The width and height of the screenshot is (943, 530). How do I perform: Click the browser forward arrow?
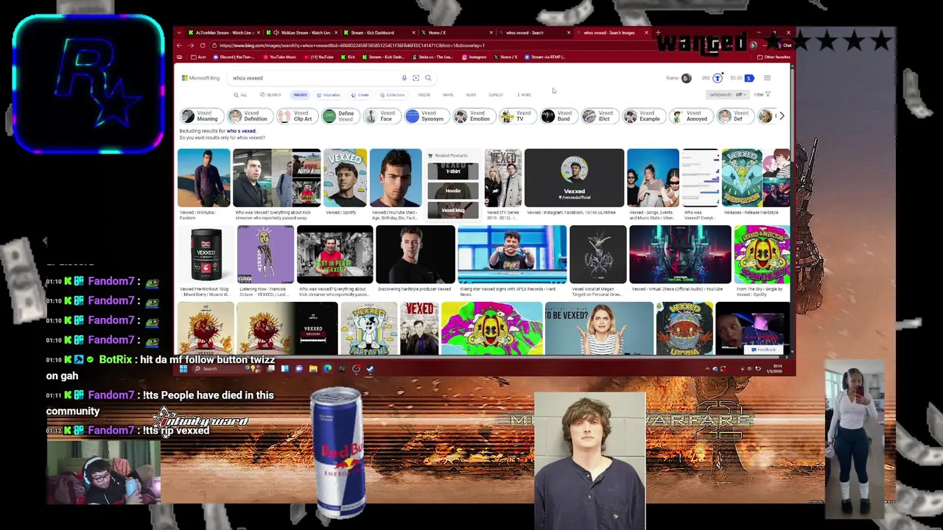pos(191,46)
